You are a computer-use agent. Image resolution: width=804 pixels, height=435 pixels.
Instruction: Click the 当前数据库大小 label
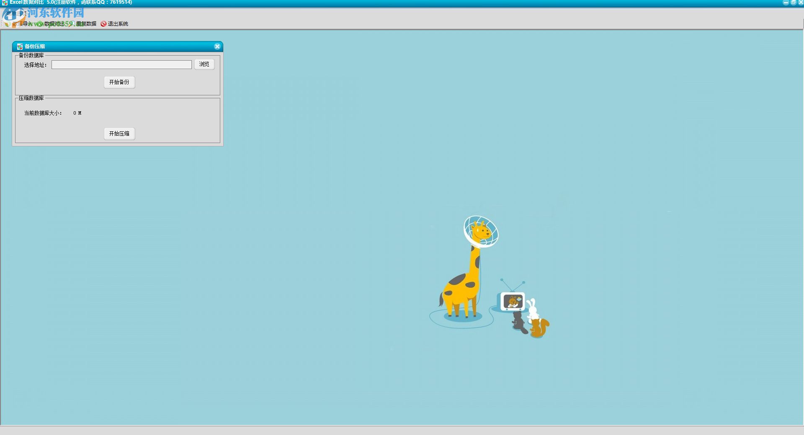[x=43, y=113]
